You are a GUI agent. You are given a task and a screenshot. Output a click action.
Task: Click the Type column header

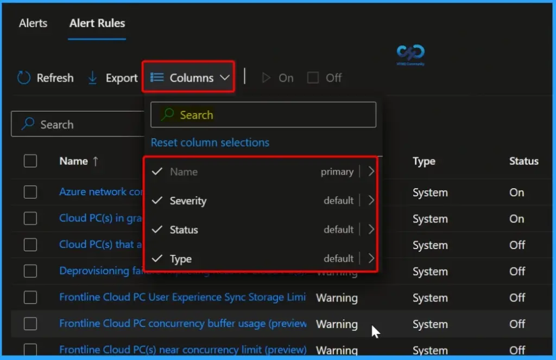point(424,162)
